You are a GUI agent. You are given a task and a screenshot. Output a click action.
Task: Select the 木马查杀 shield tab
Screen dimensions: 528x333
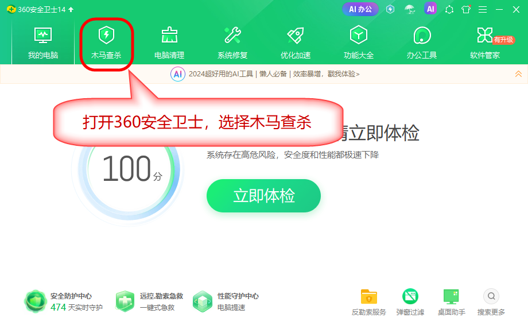[x=106, y=43]
